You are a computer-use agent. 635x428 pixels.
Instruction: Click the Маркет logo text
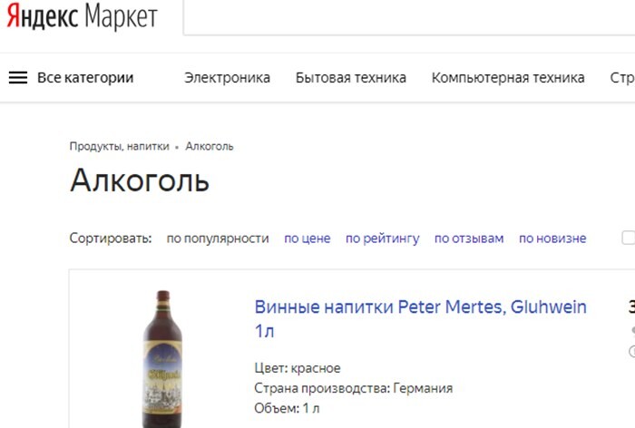[x=121, y=17]
